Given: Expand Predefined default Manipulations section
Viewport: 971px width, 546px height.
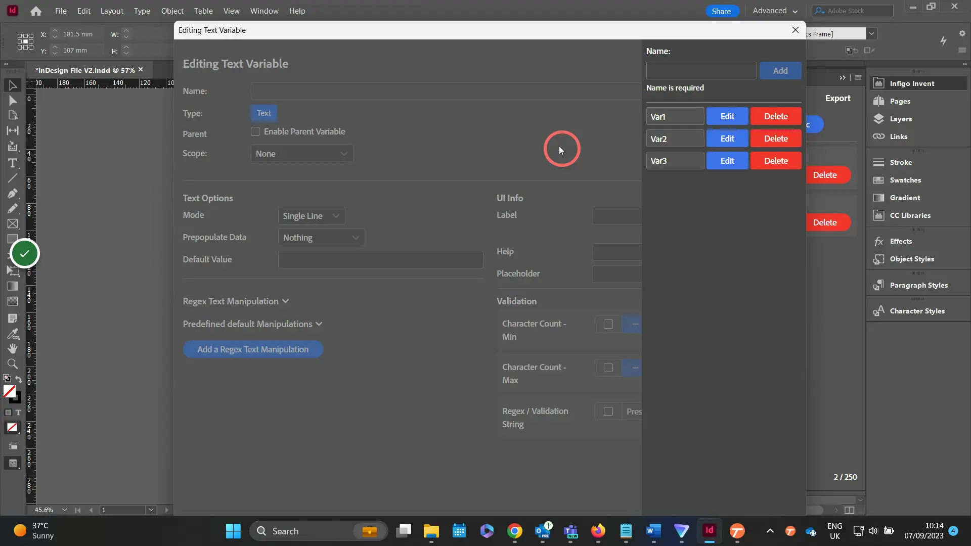Looking at the screenshot, I should (252, 324).
